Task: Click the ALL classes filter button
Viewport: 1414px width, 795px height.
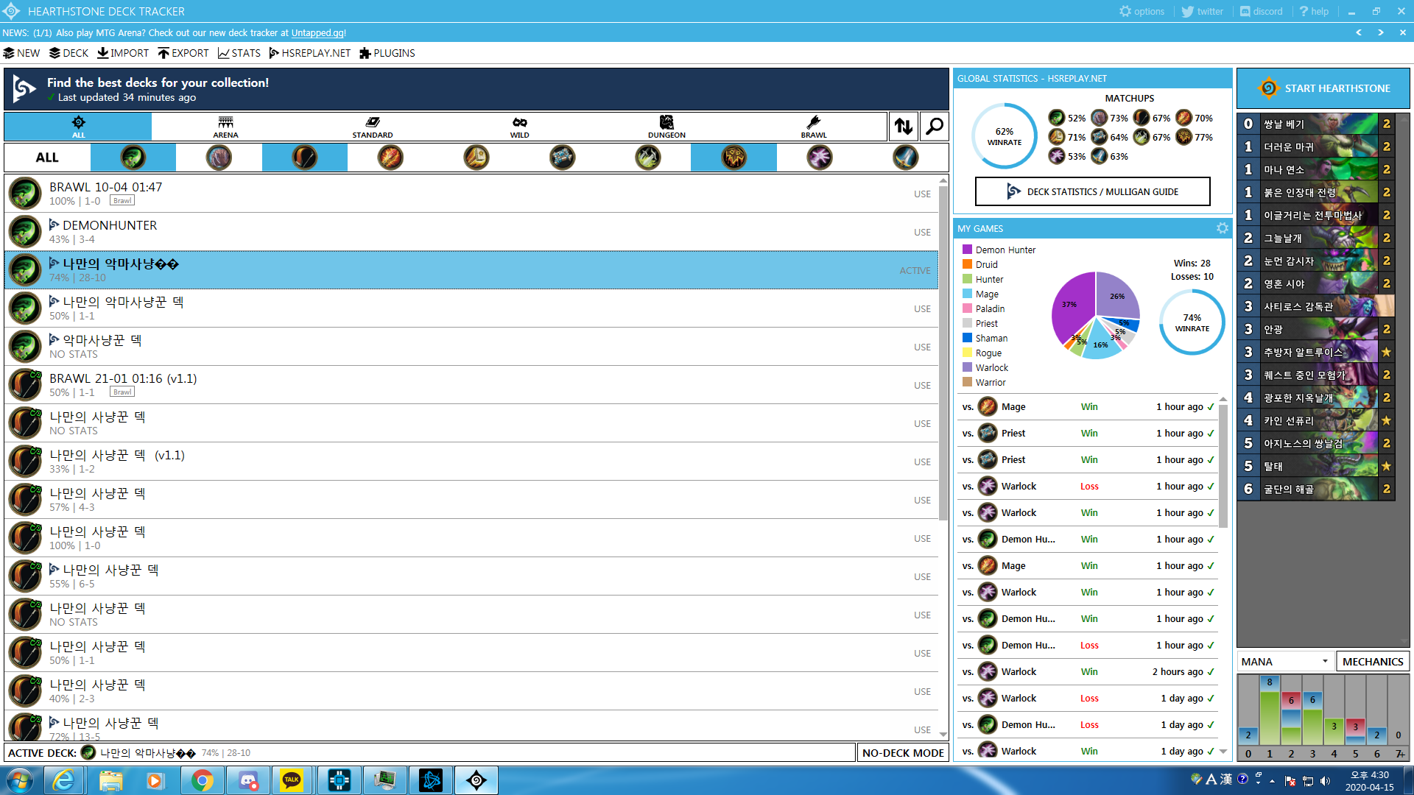Action: [47, 158]
